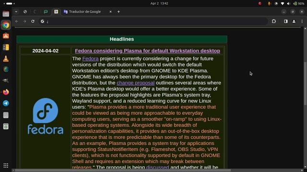The height and width of the screenshot is (172, 307).
Task: Switch to the loading spinner pinned tab
Action: [x=35, y=11]
